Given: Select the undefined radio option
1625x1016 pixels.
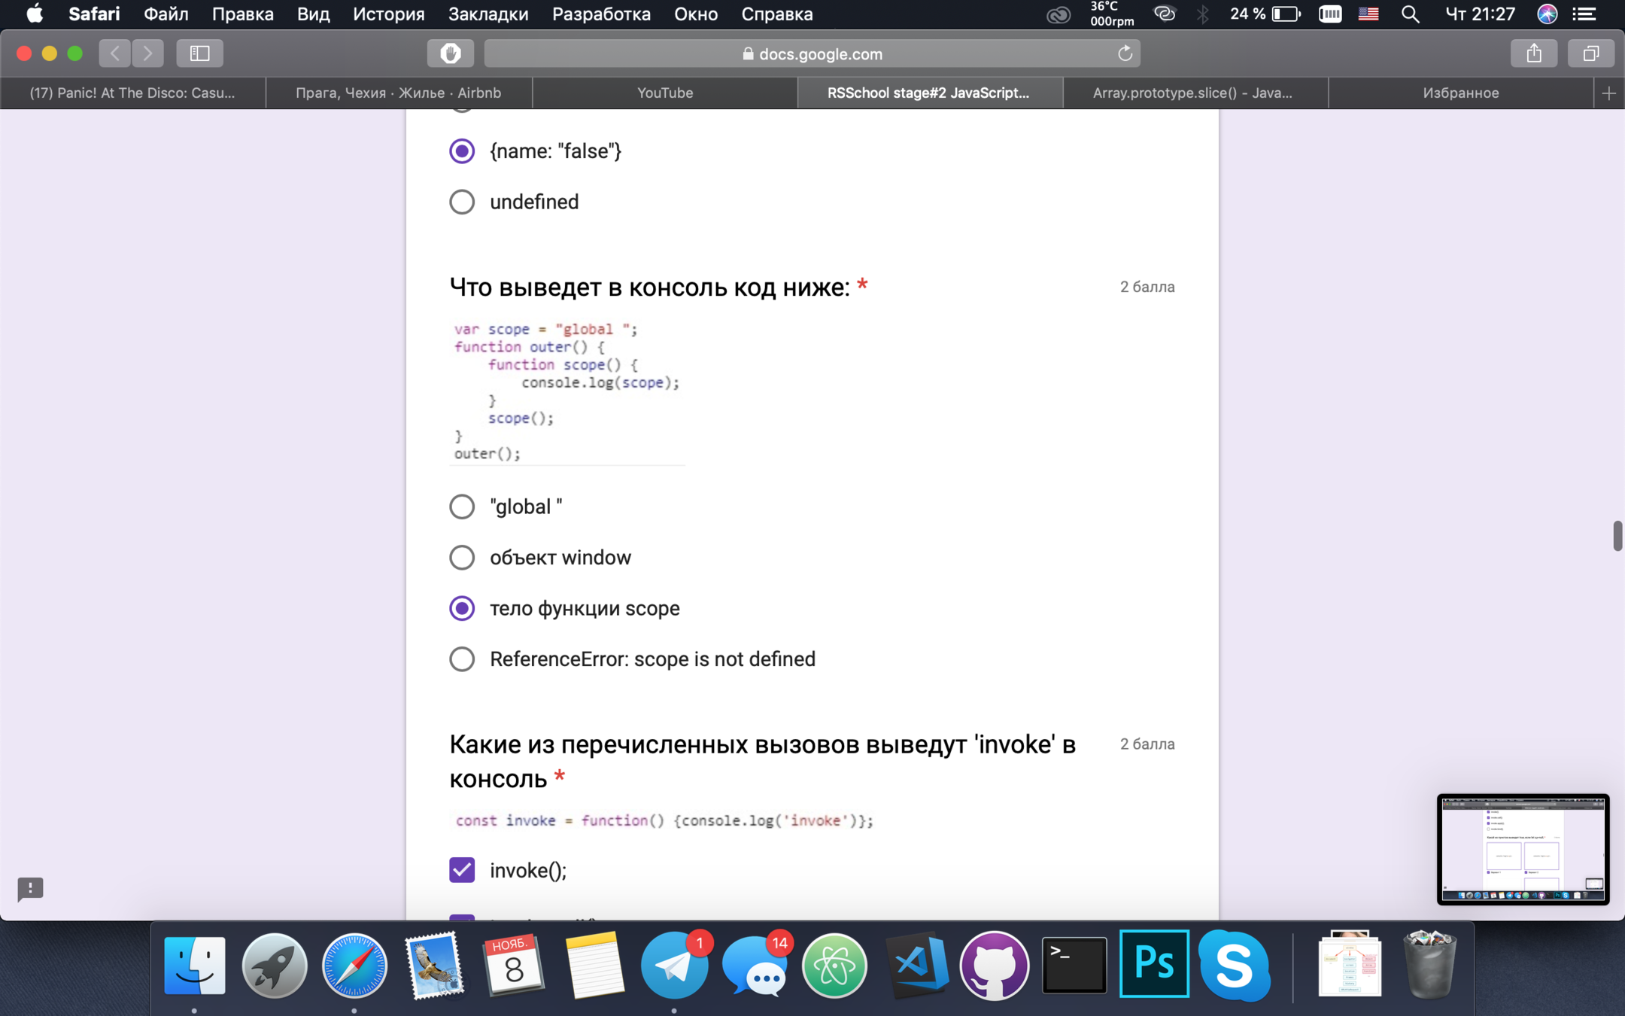Looking at the screenshot, I should pos(462,202).
